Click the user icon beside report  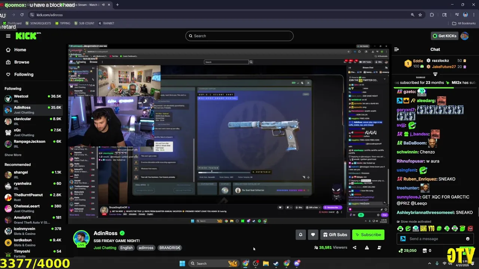pos(379,247)
